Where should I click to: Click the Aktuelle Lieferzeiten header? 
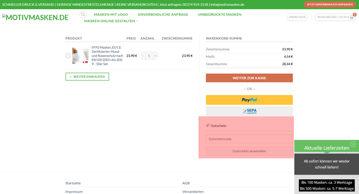tap(326, 148)
